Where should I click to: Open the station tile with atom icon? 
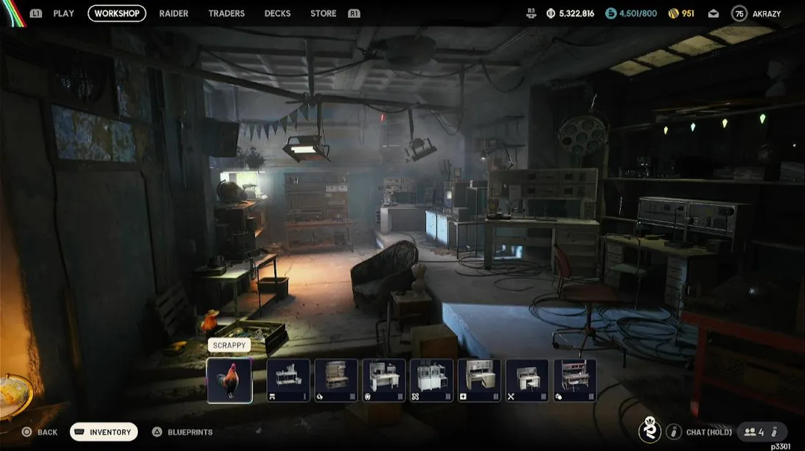(x=431, y=380)
